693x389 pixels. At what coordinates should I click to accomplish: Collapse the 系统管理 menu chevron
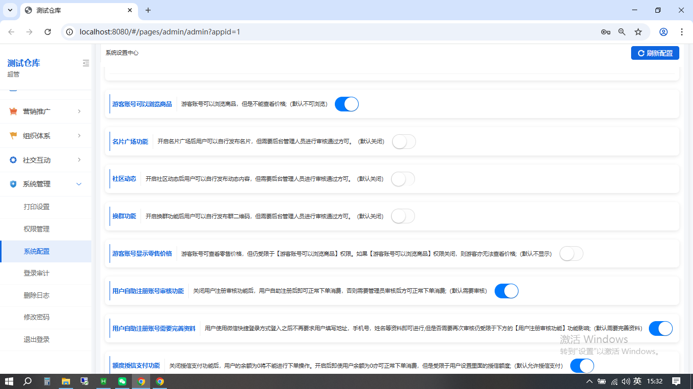coord(79,184)
